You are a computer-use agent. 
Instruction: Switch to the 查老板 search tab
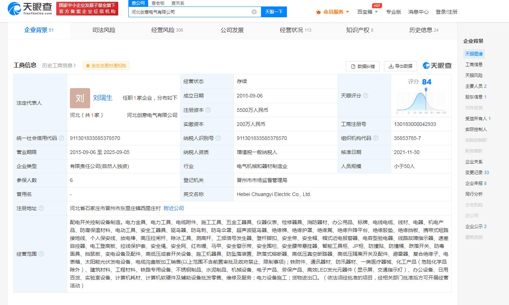click(x=158, y=3)
